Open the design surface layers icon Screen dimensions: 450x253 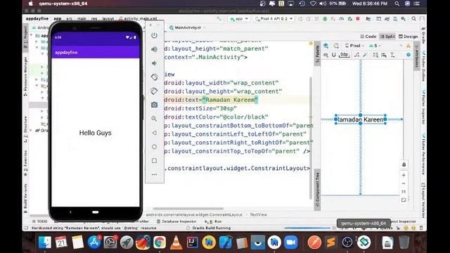(x=326, y=46)
